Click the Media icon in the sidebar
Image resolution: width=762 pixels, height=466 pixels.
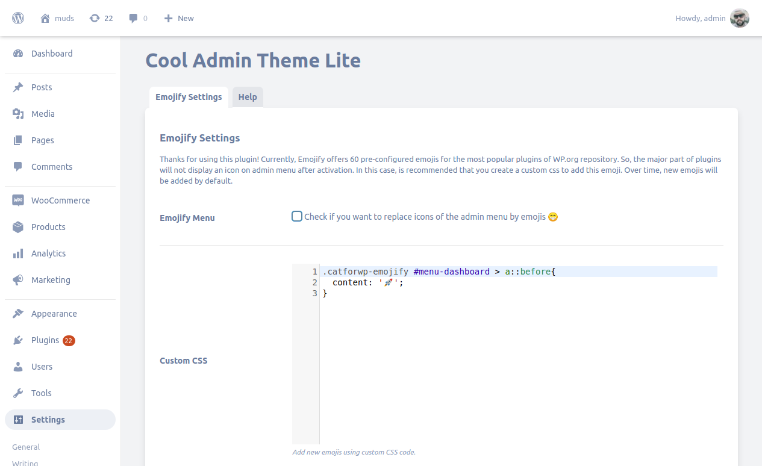[18, 114]
